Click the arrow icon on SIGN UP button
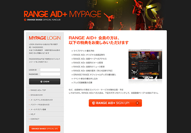 click(137, 103)
